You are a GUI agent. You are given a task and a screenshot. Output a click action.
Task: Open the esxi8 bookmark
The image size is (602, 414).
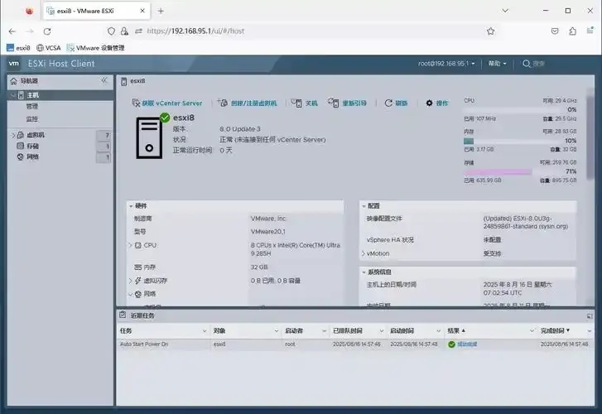point(18,48)
